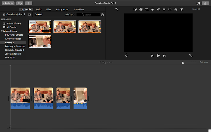Open the 000verlay Effects event
The image size is (211, 132).
click(x=13, y=35)
